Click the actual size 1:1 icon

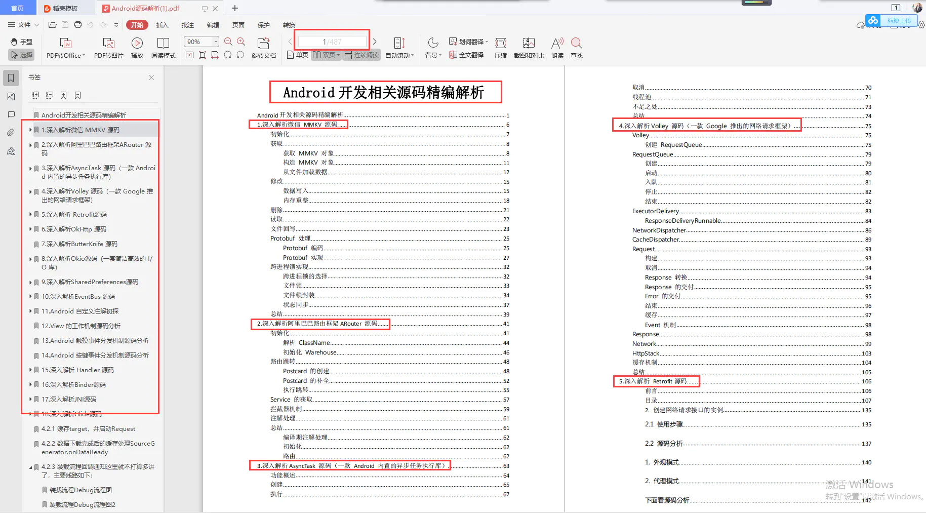pyautogui.click(x=189, y=55)
